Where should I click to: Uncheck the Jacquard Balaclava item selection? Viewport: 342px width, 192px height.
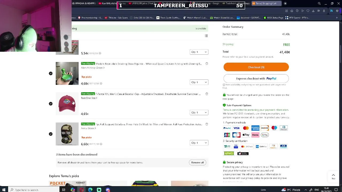tap(51, 134)
